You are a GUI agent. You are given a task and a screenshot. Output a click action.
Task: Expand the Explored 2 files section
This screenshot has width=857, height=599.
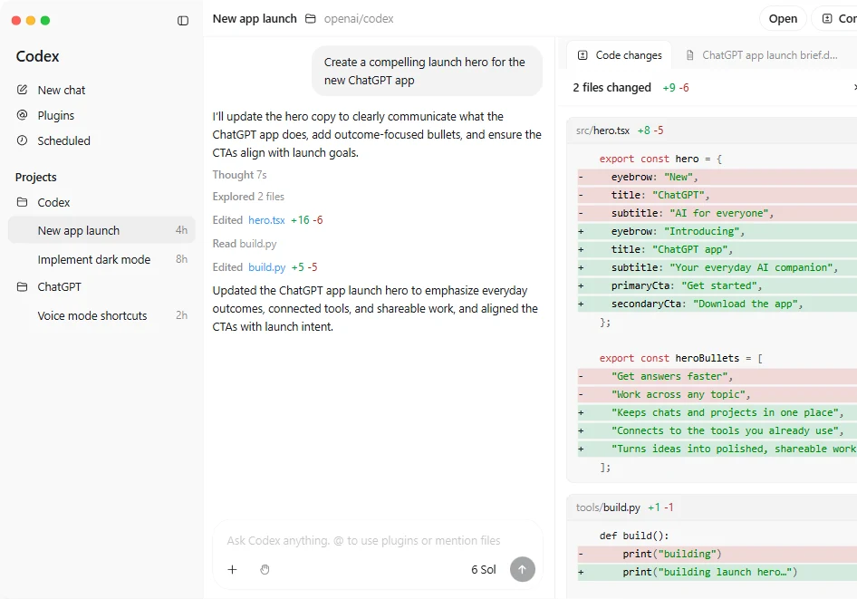click(248, 197)
